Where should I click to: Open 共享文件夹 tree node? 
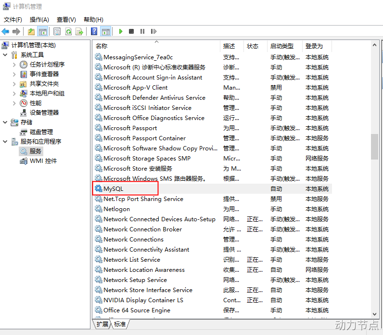44,84
